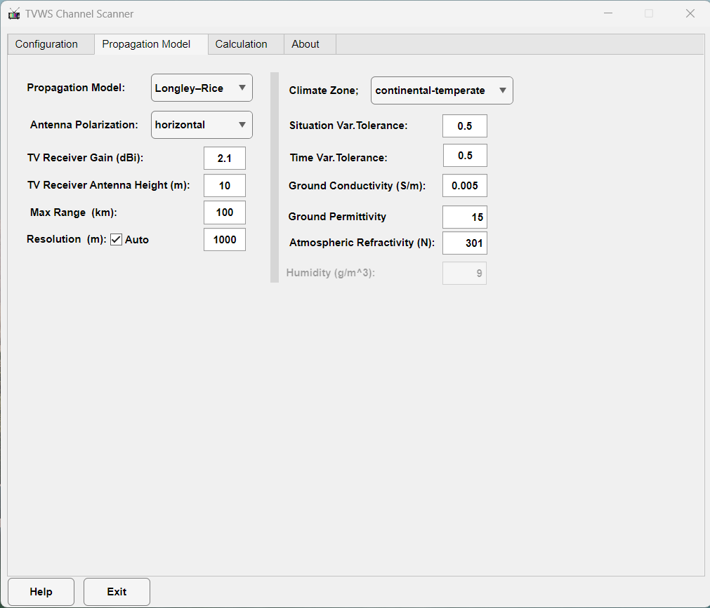Click the Atmospheric Refractivity input box
The image size is (710, 608).
coord(464,243)
